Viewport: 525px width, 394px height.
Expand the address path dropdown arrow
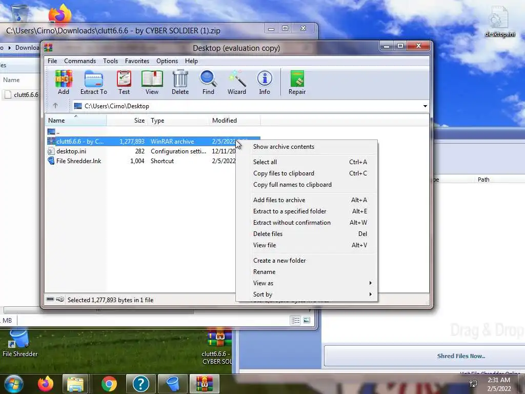(425, 106)
